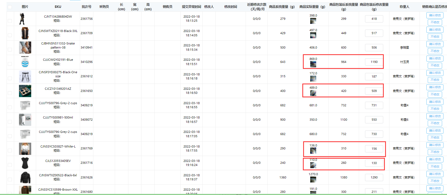Open product image for CJNT134286804DW

click(x=22, y=19)
